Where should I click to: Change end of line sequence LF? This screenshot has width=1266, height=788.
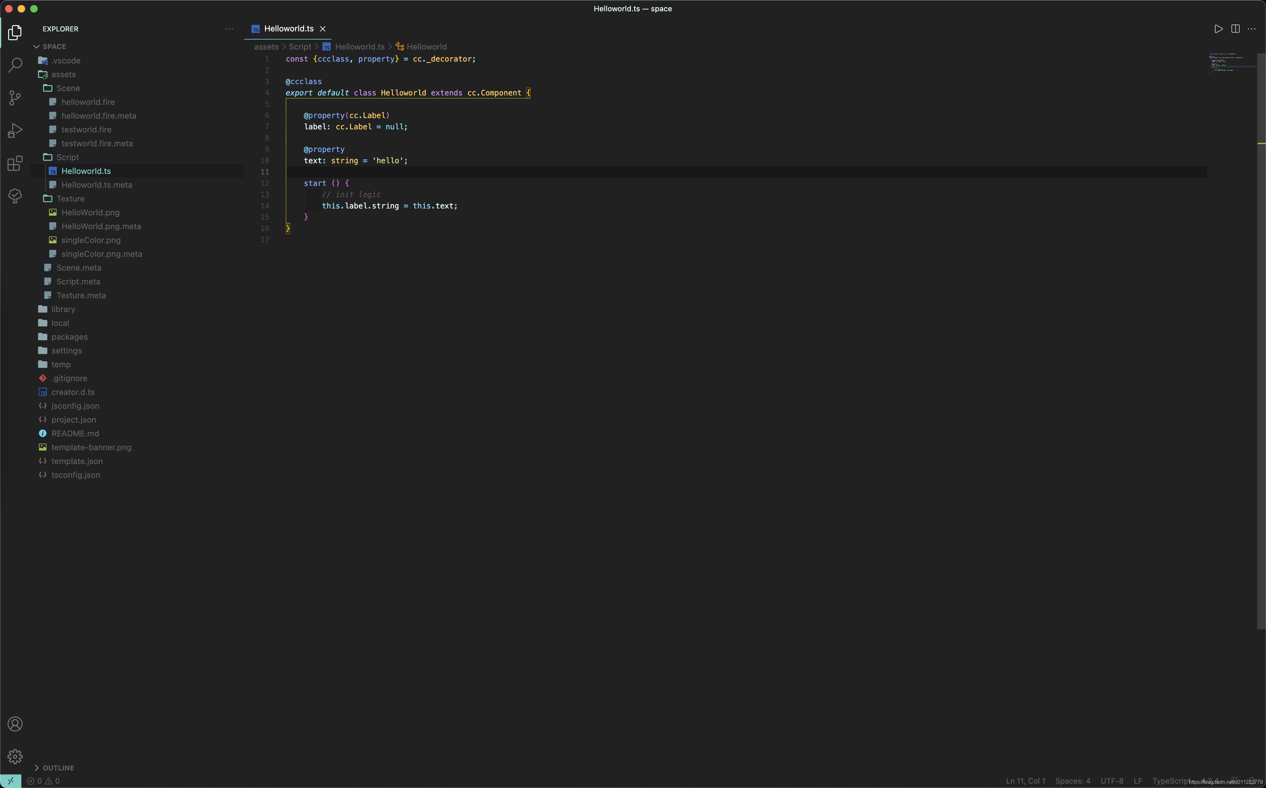[1138, 781]
